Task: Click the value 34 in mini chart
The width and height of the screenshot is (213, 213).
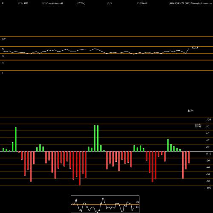Action: [137, 202]
